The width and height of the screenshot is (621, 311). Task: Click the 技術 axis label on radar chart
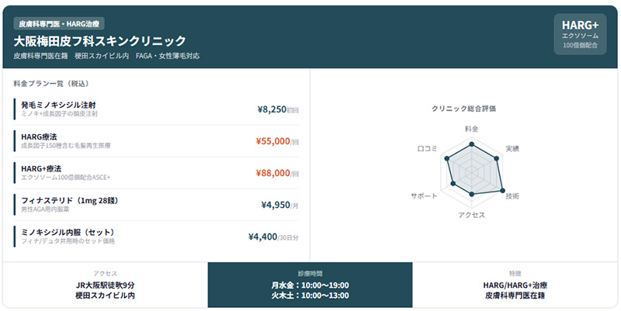tap(512, 196)
